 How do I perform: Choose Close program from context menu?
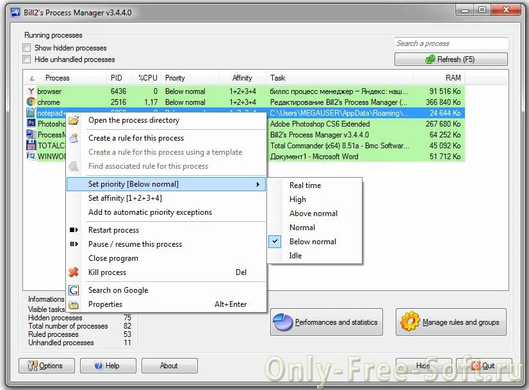pos(113,258)
